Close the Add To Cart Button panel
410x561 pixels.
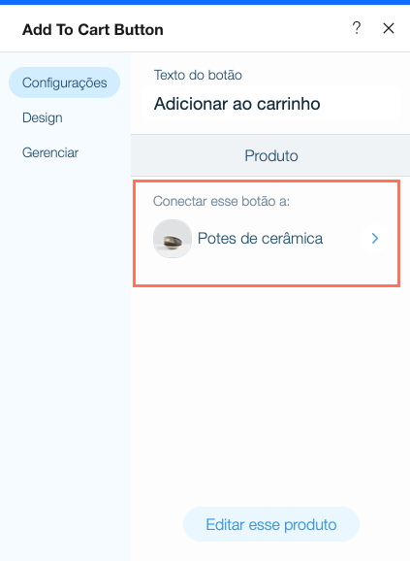[389, 28]
